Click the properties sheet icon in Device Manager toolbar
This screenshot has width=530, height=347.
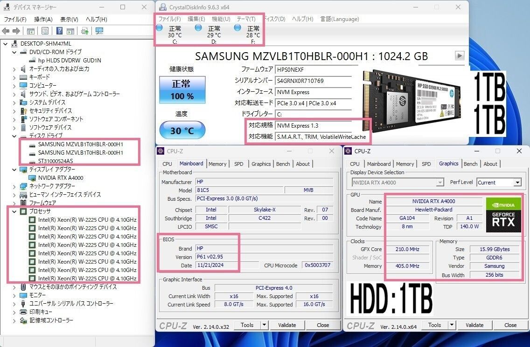[45, 31]
